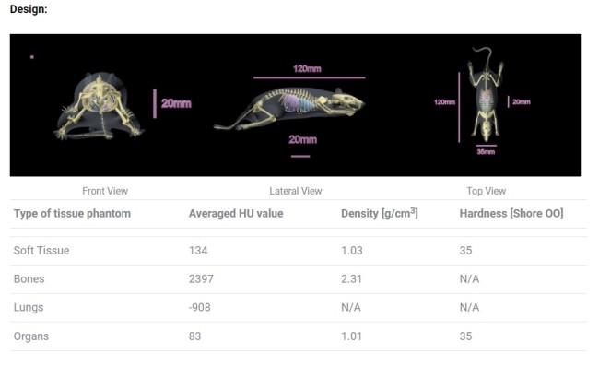The width and height of the screenshot is (599, 366).
Task: Select the Lateral View caption
Action: pyautogui.click(x=296, y=191)
